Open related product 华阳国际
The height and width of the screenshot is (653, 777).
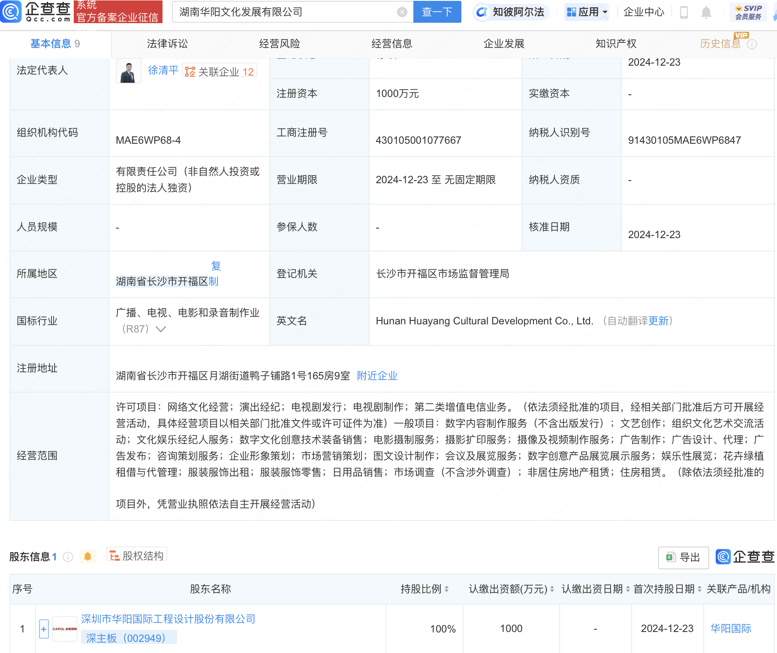coord(731,629)
